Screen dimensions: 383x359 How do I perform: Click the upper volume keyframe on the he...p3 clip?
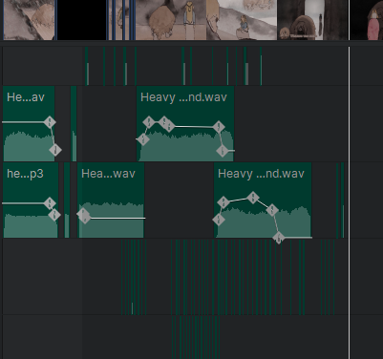click(x=50, y=203)
